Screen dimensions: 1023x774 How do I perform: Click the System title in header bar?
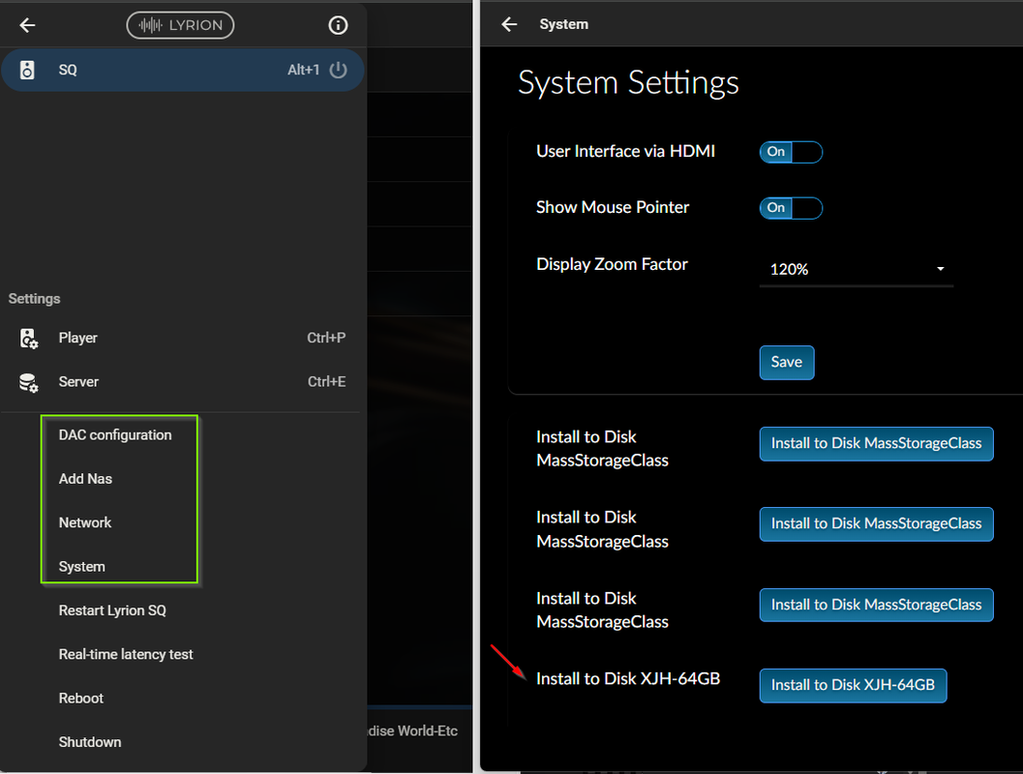563,24
